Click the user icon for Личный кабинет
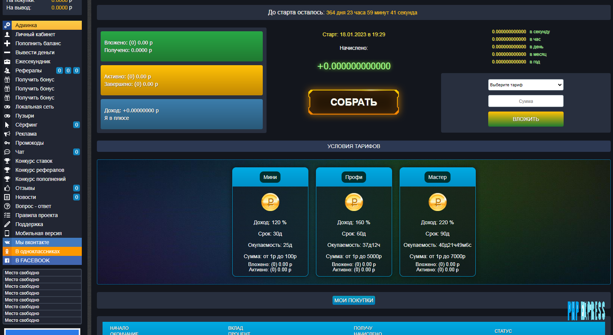613x335 pixels. 7,34
